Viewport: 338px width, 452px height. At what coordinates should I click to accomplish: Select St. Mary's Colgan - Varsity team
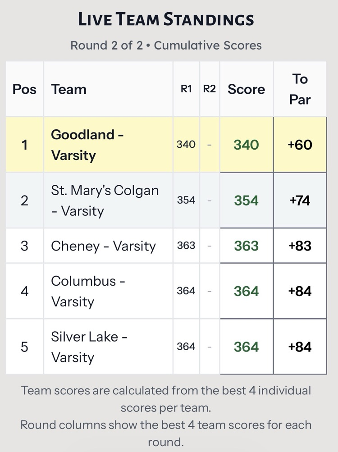point(105,200)
